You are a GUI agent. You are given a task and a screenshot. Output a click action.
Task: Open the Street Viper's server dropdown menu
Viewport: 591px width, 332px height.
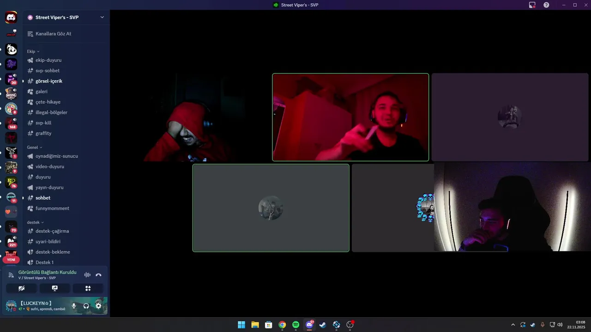pyautogui.click(x=102, y=18)
